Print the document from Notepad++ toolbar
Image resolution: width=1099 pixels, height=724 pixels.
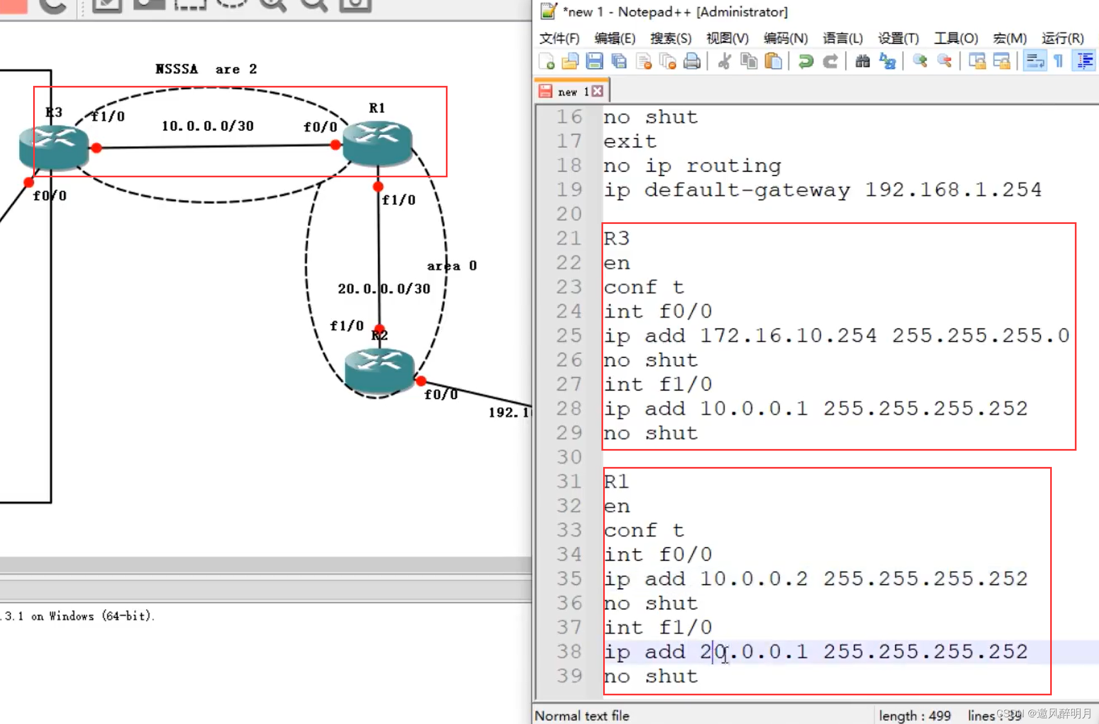click(692, 61)
